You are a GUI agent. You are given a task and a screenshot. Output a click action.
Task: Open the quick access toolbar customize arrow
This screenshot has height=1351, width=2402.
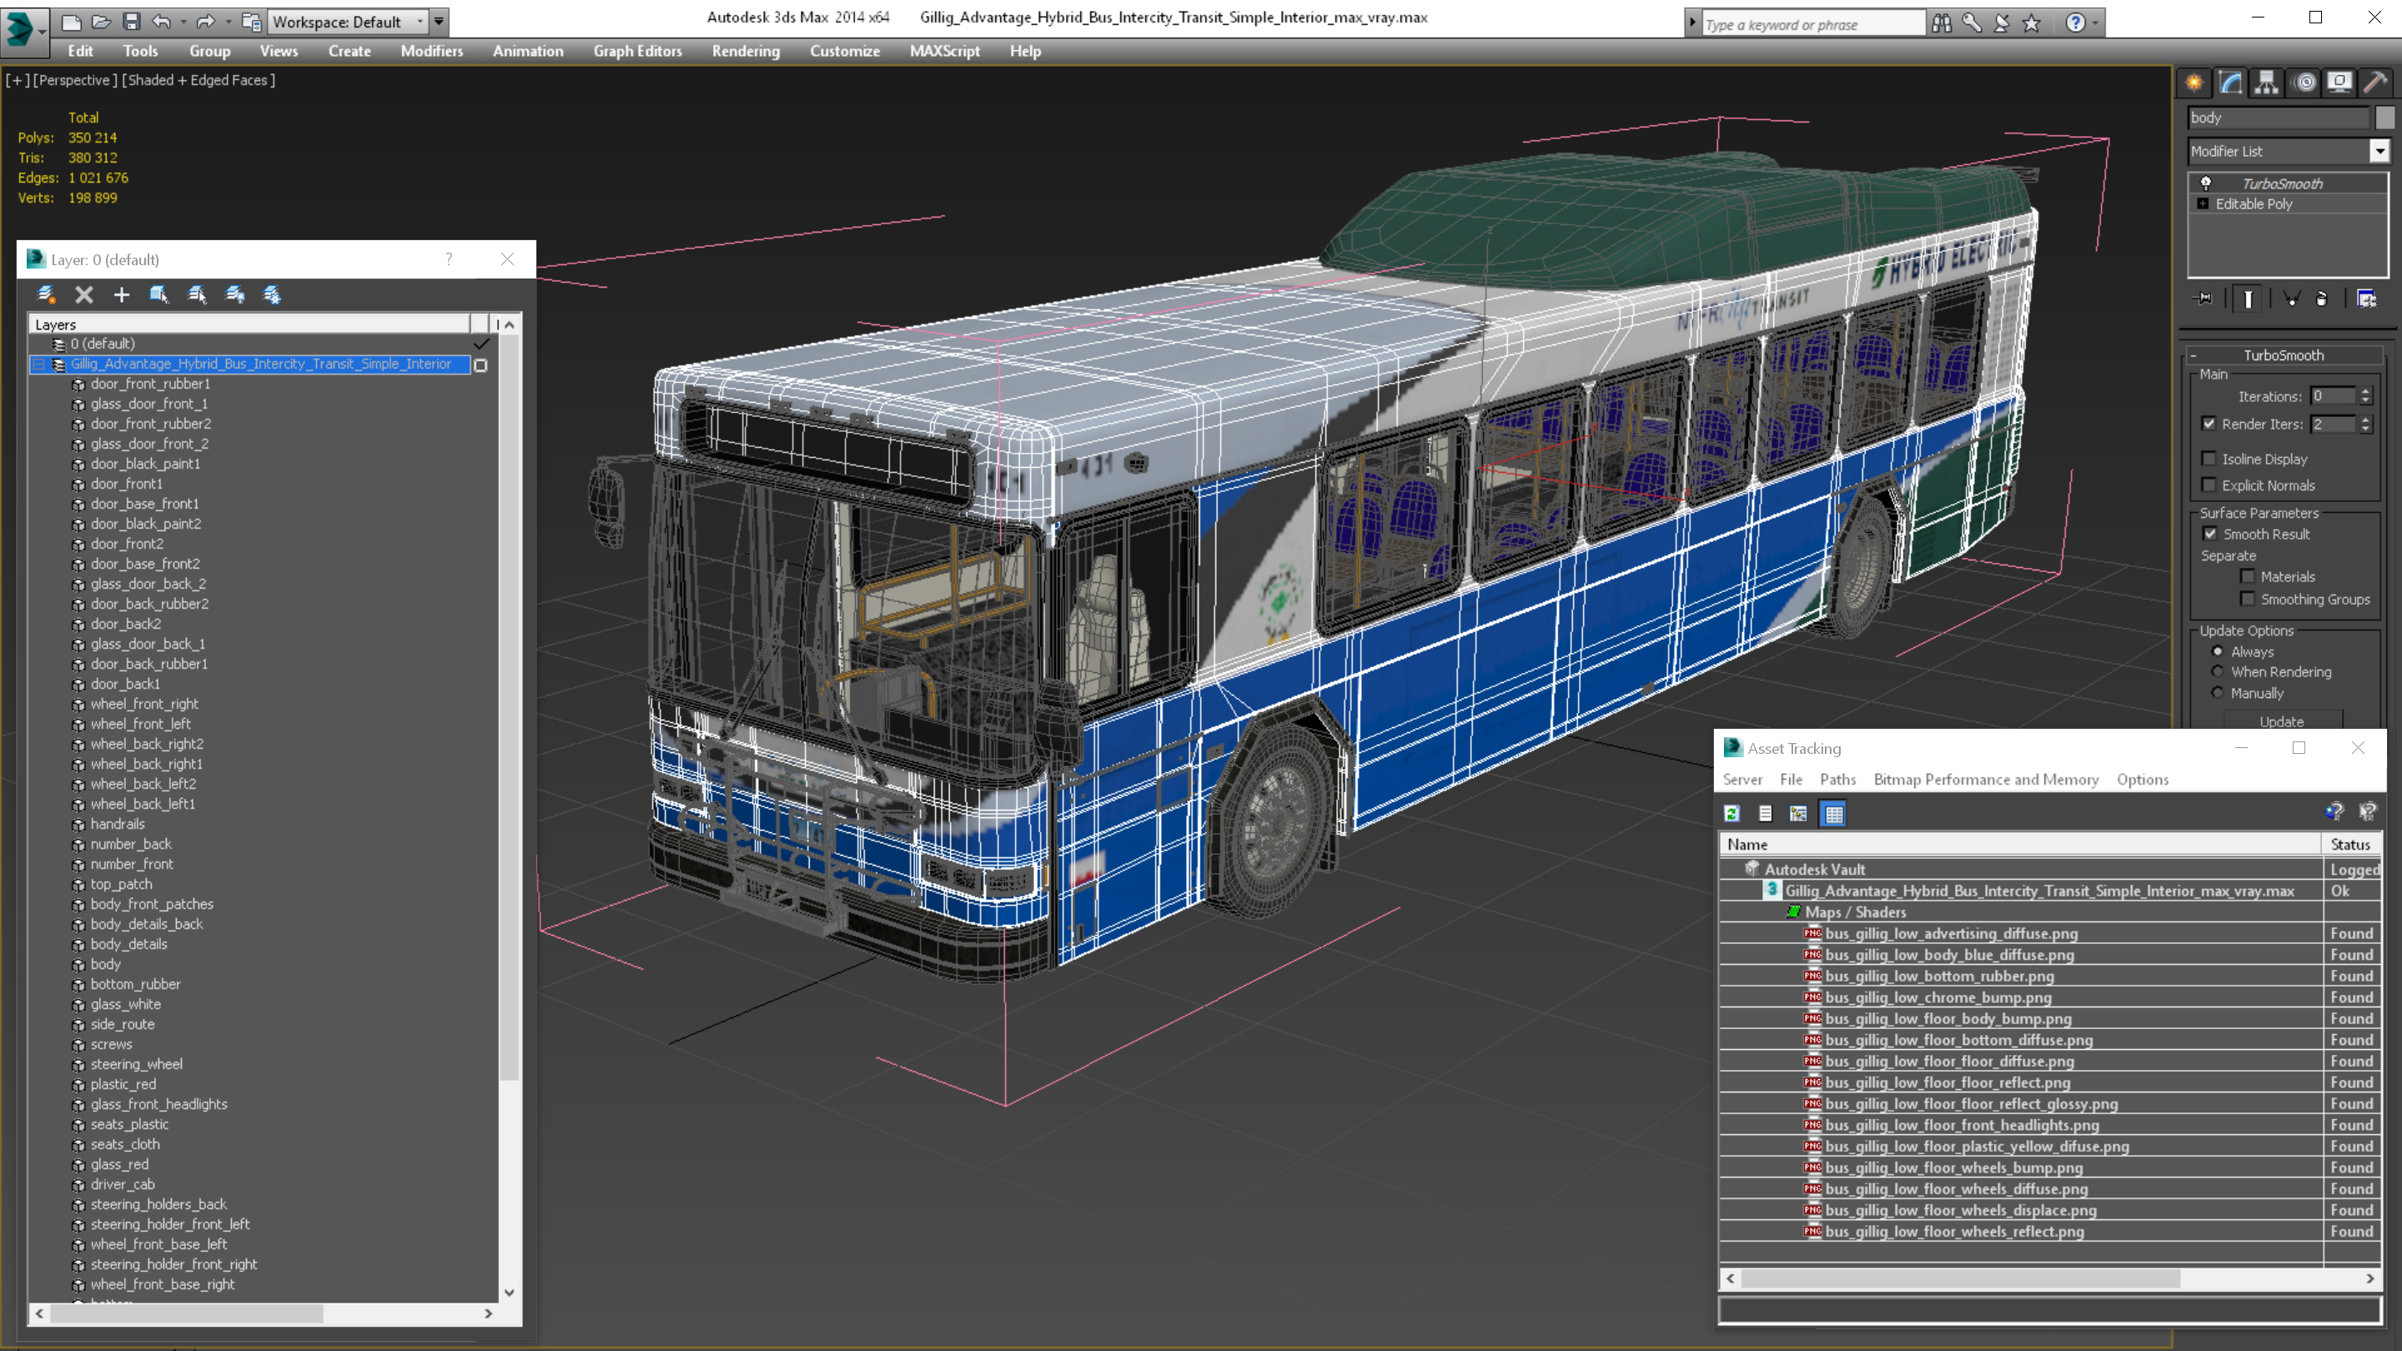click(440, 22)
